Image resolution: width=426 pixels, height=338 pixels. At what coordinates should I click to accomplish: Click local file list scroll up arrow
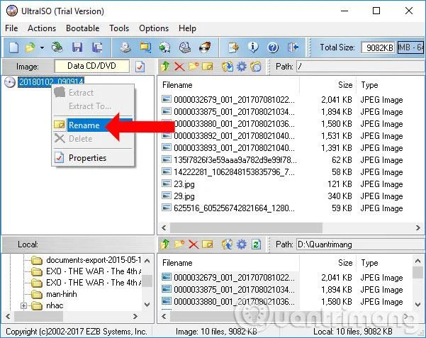417,261
